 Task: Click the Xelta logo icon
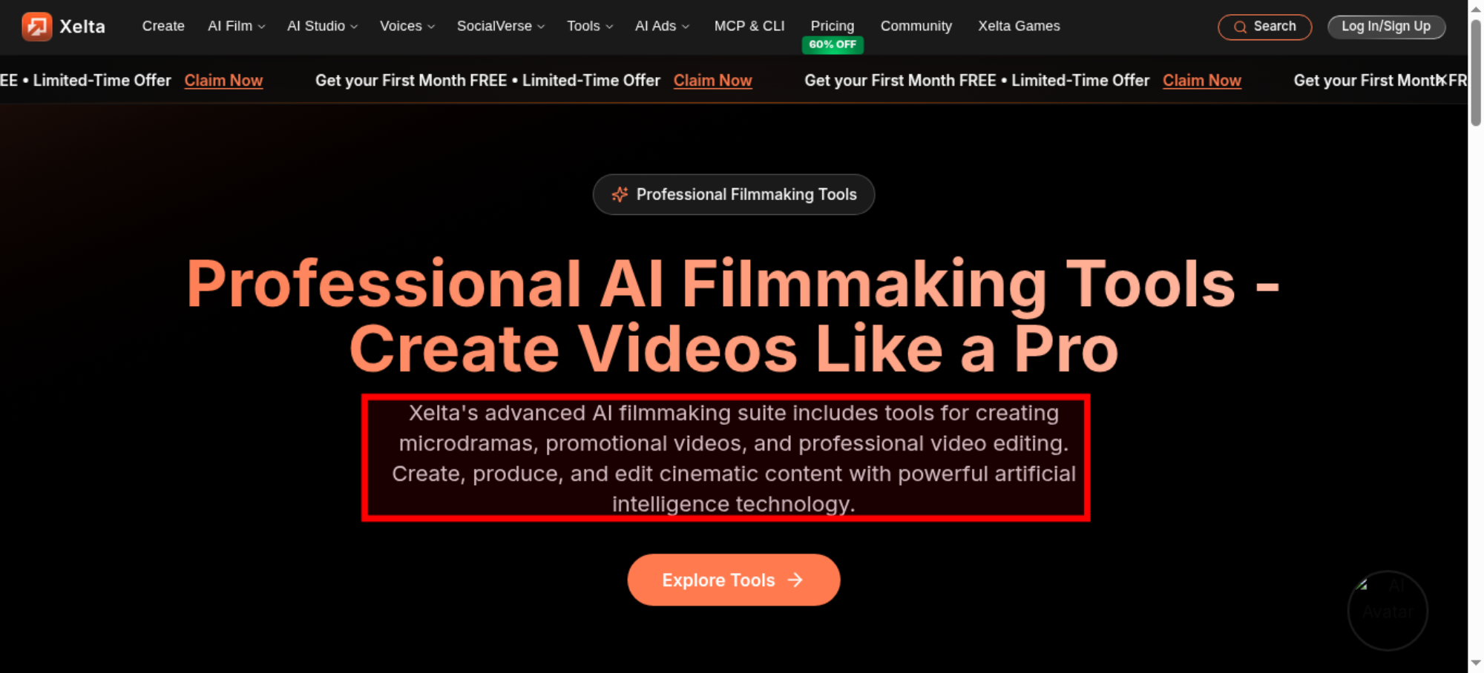(37, 27)
